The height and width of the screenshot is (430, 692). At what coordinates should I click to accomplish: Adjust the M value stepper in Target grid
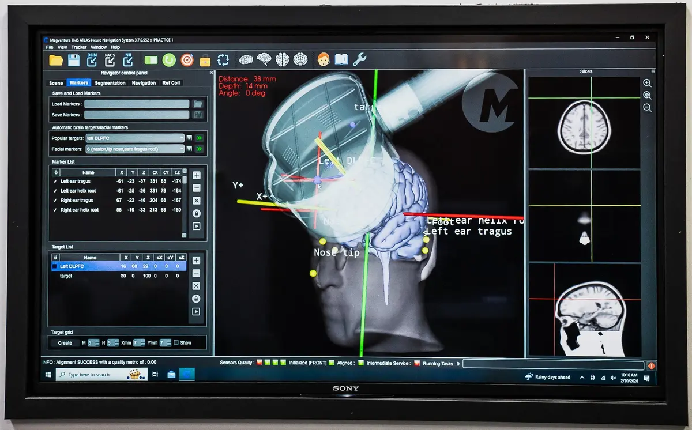(94, 343)
